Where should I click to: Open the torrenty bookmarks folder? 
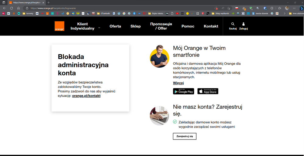pos(28,14)
